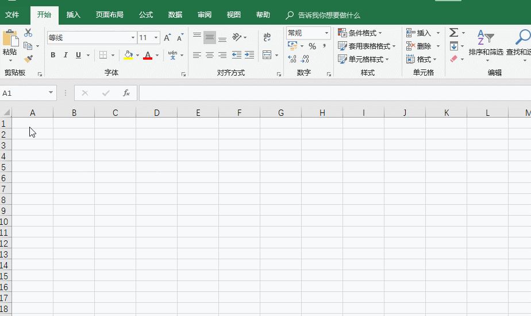Select column D header
Viewport: 531px width, 316px height.
point(157,112)
